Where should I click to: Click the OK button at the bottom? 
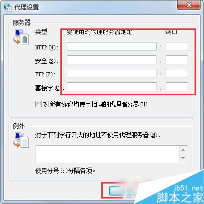coord(123,191)
